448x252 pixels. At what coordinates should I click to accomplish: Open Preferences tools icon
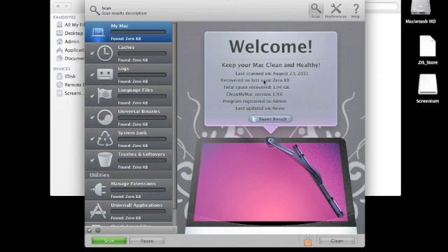point(336,9)
